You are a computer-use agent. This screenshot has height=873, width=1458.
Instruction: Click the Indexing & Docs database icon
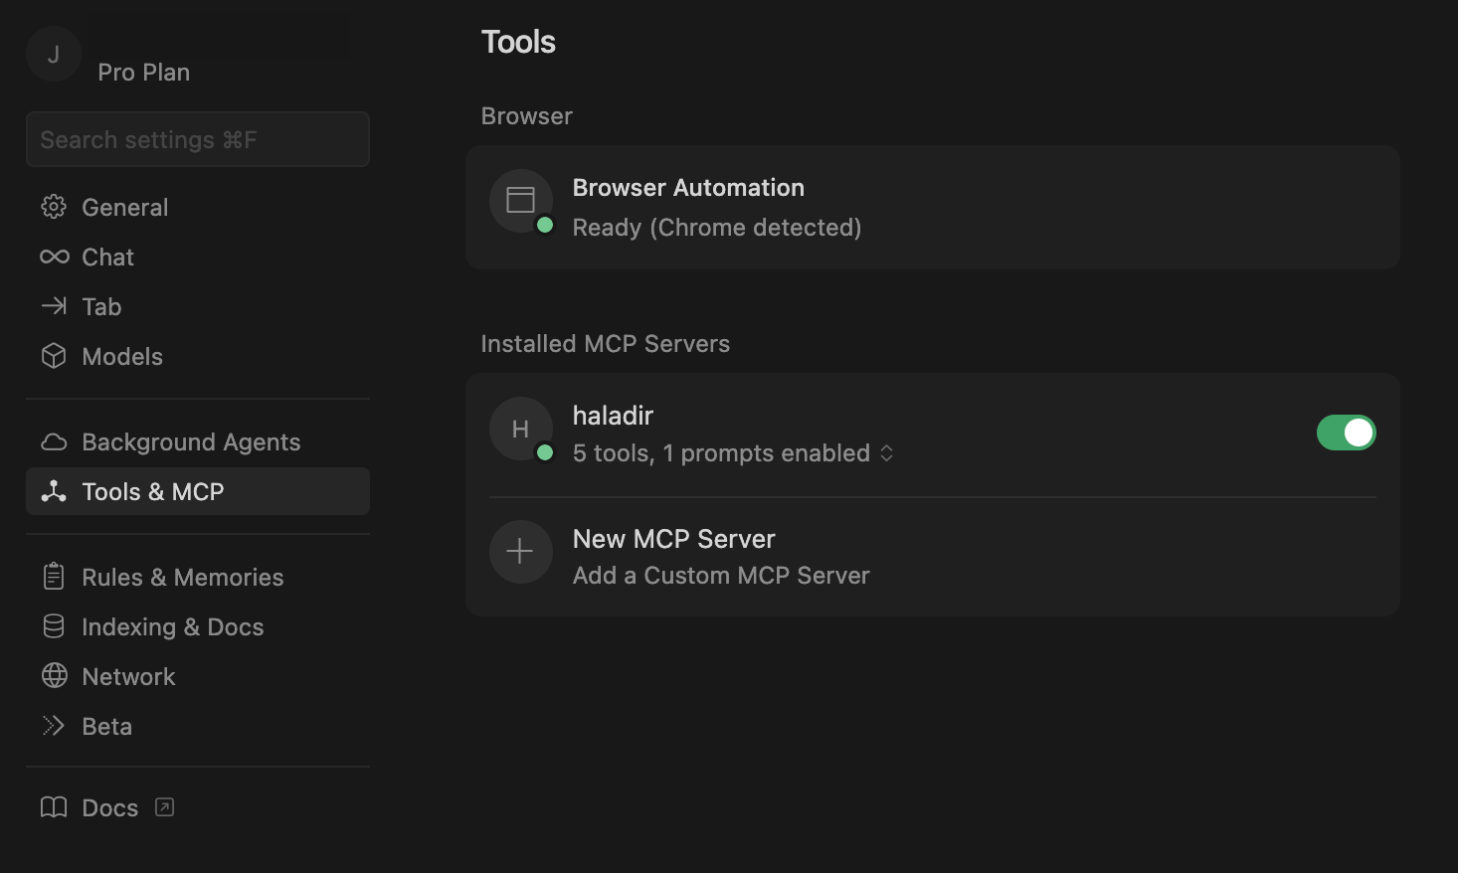pyautogui.click(x=54, y=626)
